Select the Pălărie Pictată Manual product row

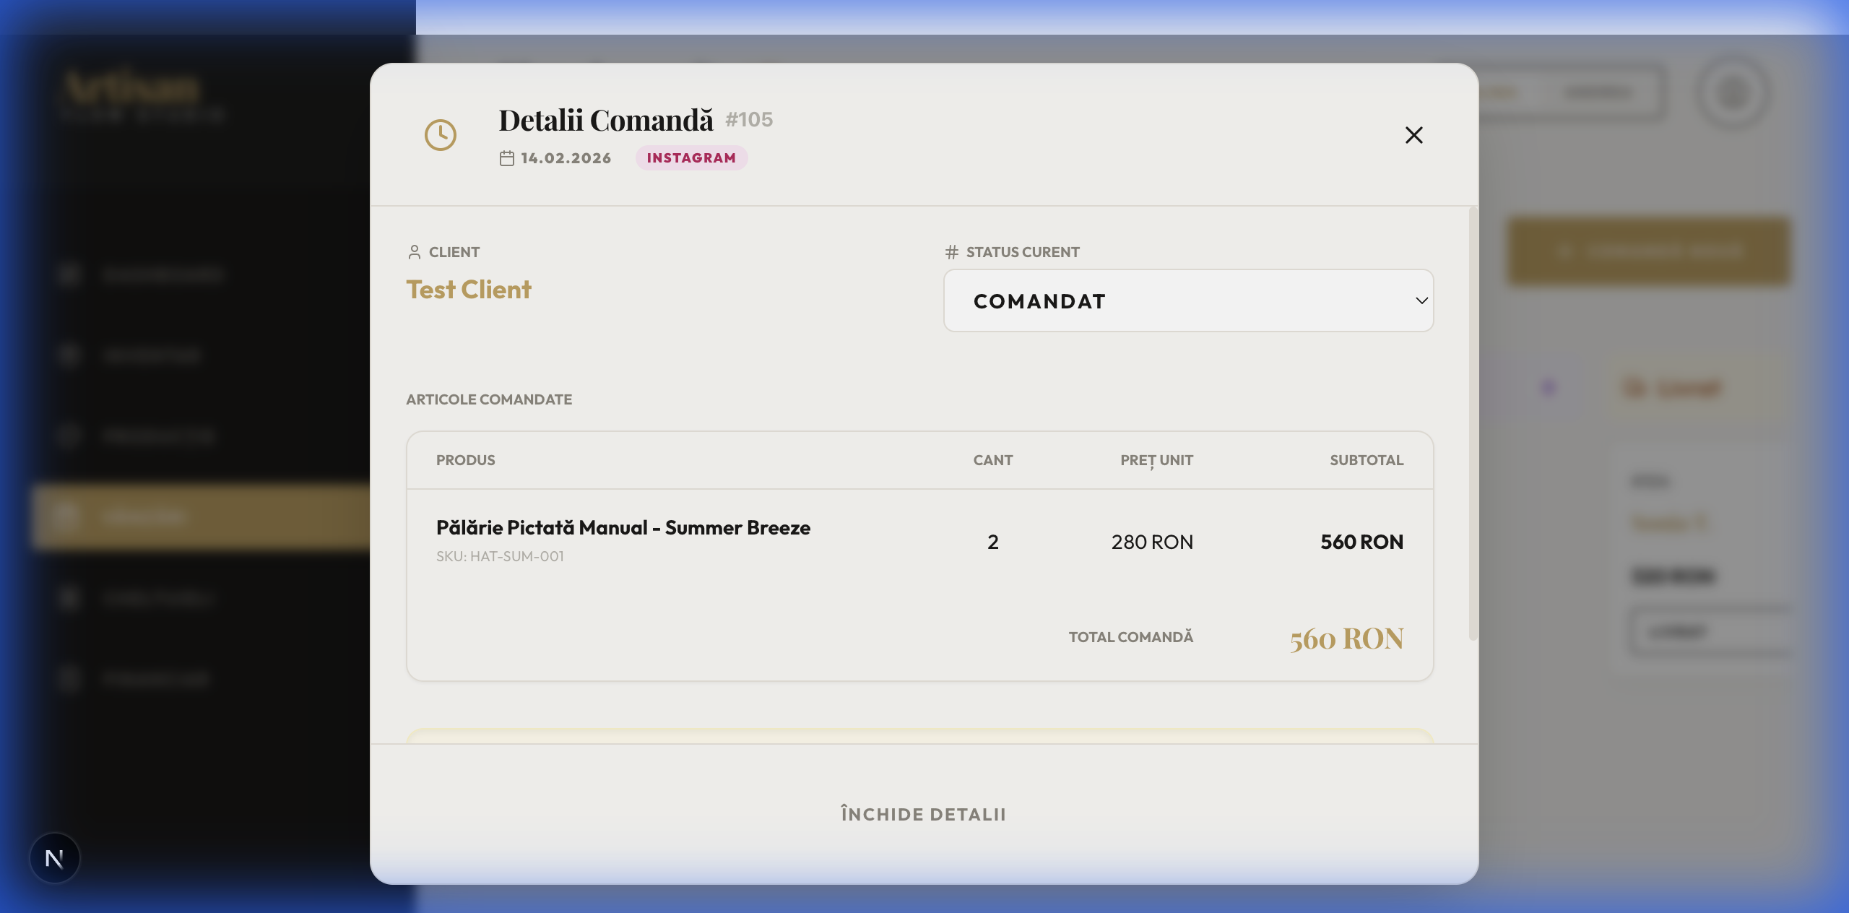[x=623, y=528]
